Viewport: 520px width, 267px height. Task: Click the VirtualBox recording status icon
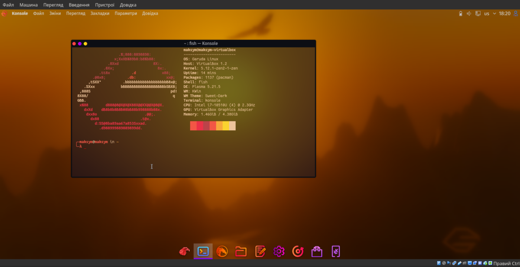click(x=475, y=263)
